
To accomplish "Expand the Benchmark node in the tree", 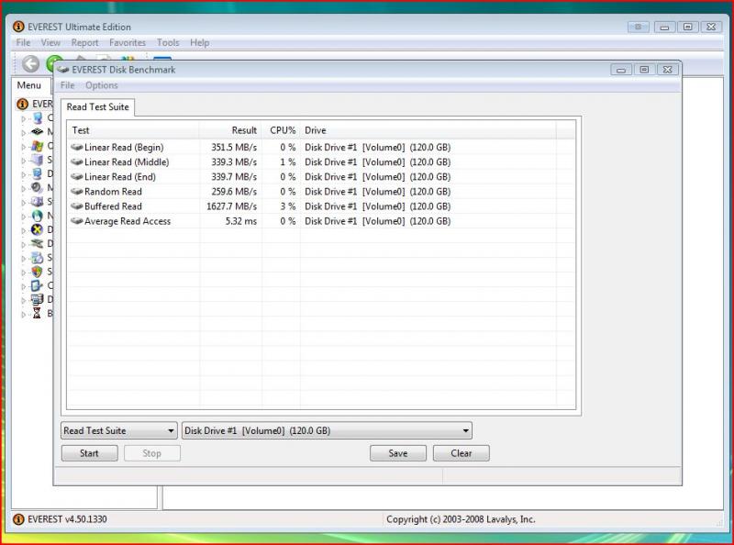I will [24, 314].
